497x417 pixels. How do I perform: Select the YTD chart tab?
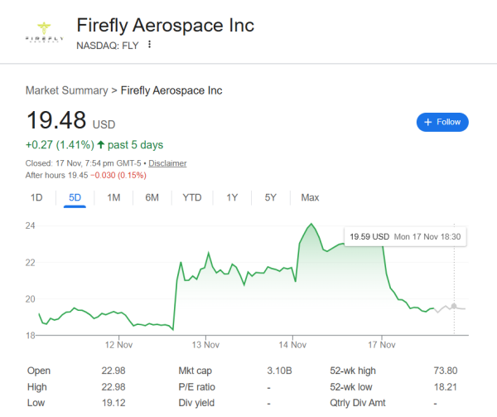click(191, 197)
